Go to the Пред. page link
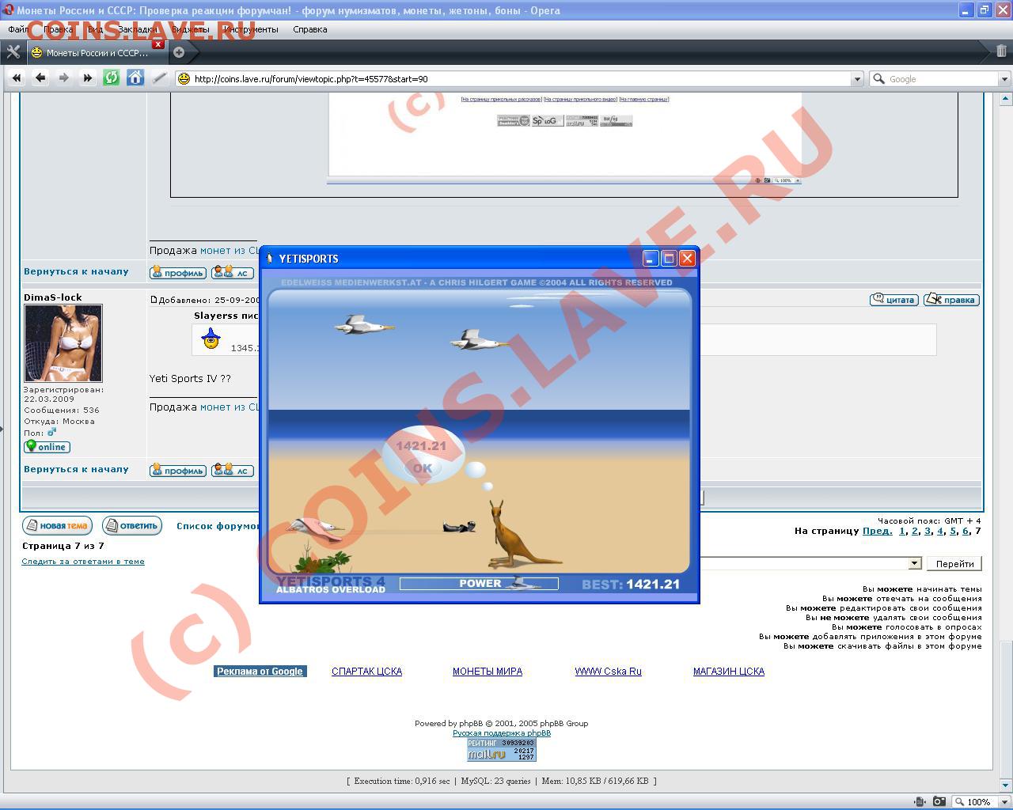 point(878,532)
